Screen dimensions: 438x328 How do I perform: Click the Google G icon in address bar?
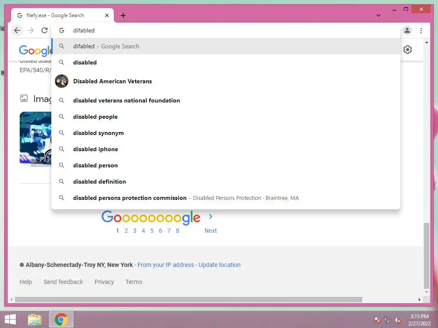point(62,30)
